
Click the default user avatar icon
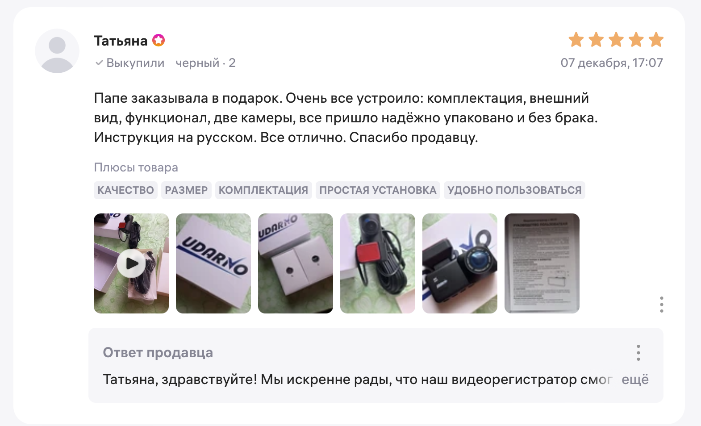[57, 51]
